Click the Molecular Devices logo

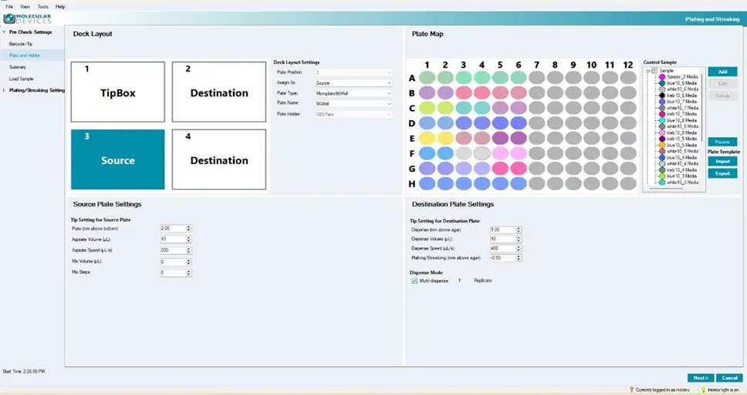tap(27, 19)
